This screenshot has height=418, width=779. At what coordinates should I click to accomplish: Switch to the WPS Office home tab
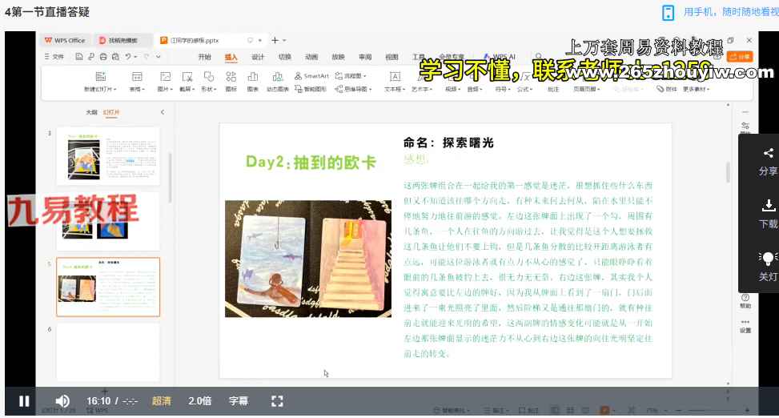65,40
